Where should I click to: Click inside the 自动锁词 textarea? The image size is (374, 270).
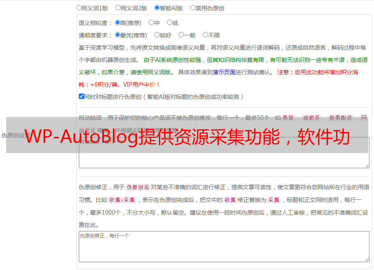click(x=224, y=153)
